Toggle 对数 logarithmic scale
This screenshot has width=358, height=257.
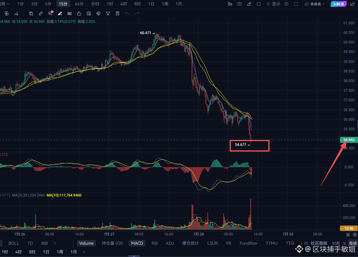336,243
